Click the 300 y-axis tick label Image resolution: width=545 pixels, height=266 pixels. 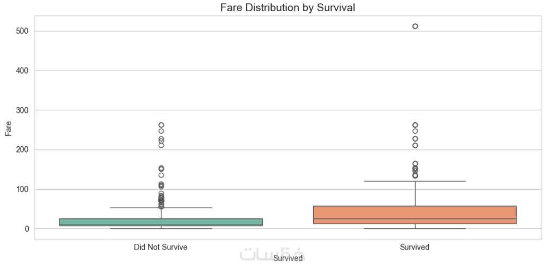tap(22, 110)
